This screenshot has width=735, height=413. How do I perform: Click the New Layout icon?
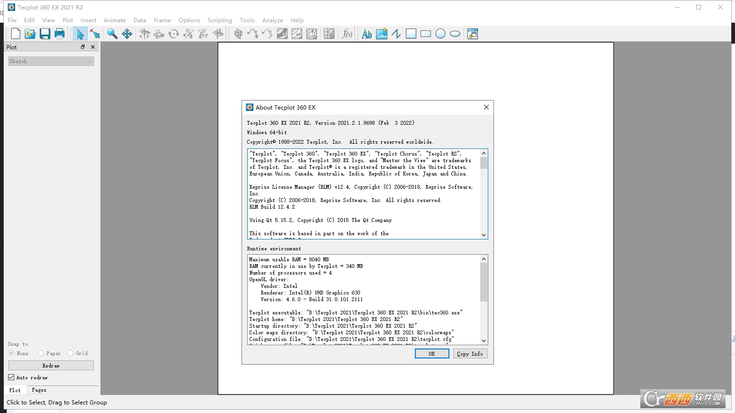16,34
